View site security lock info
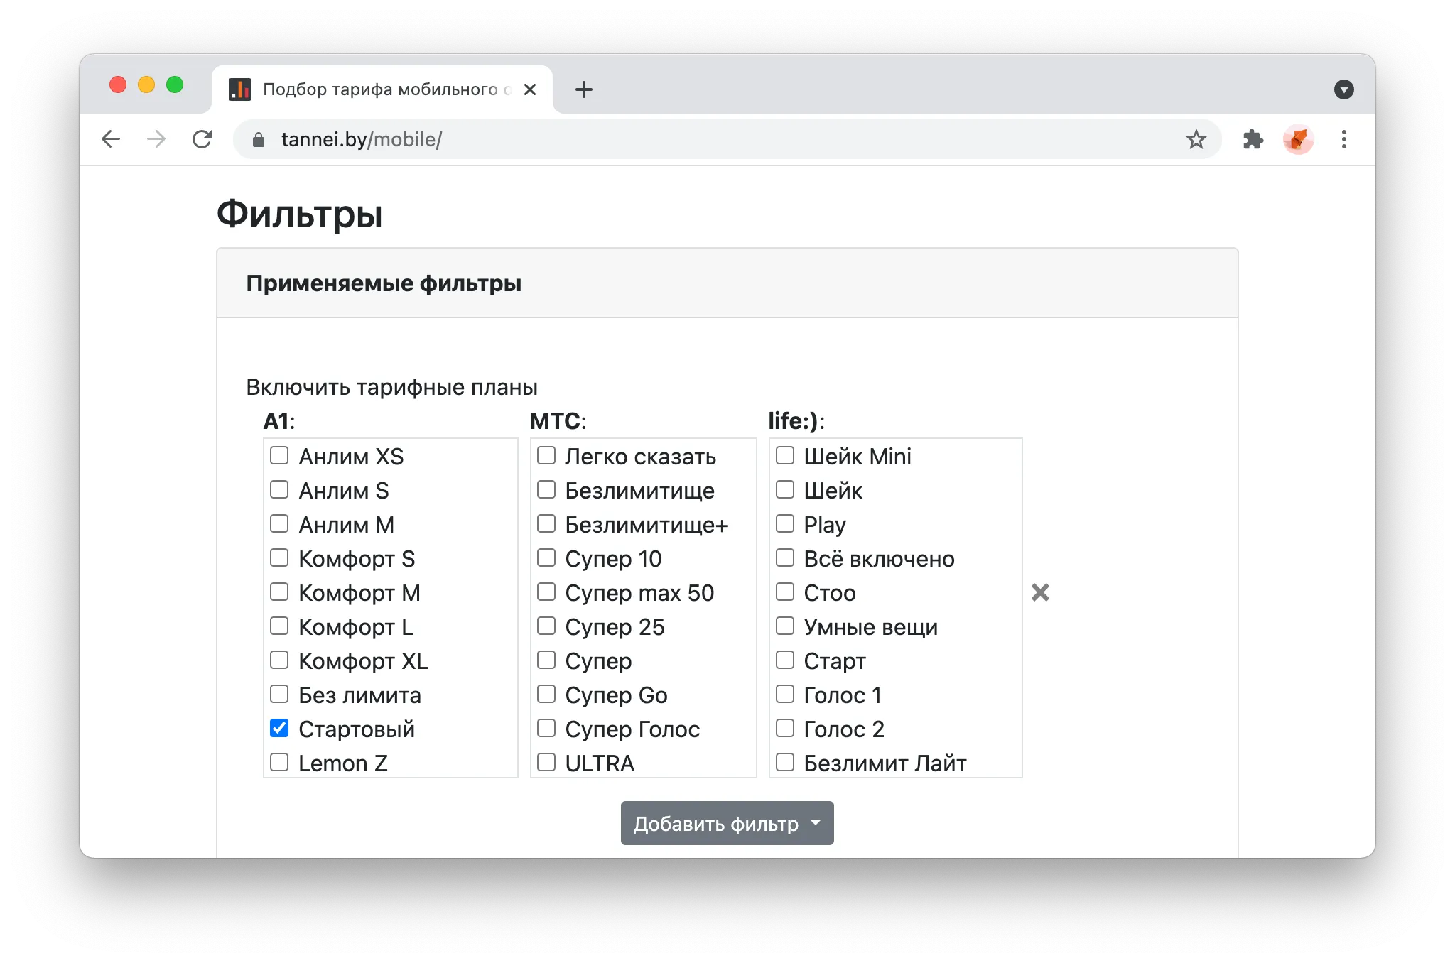The height and width of the screenshot is (963, 1455). [259, 140]
